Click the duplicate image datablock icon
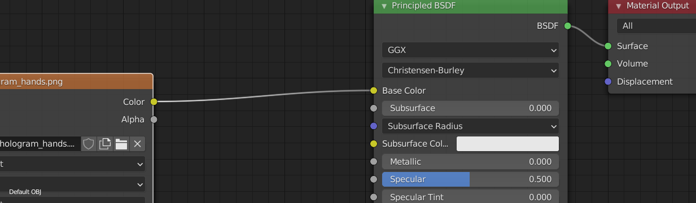696x203 pixels. [105, 144]
